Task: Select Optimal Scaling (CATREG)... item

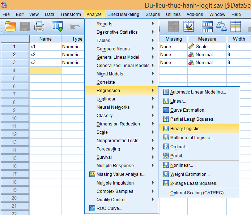Action: pos(199,193)
